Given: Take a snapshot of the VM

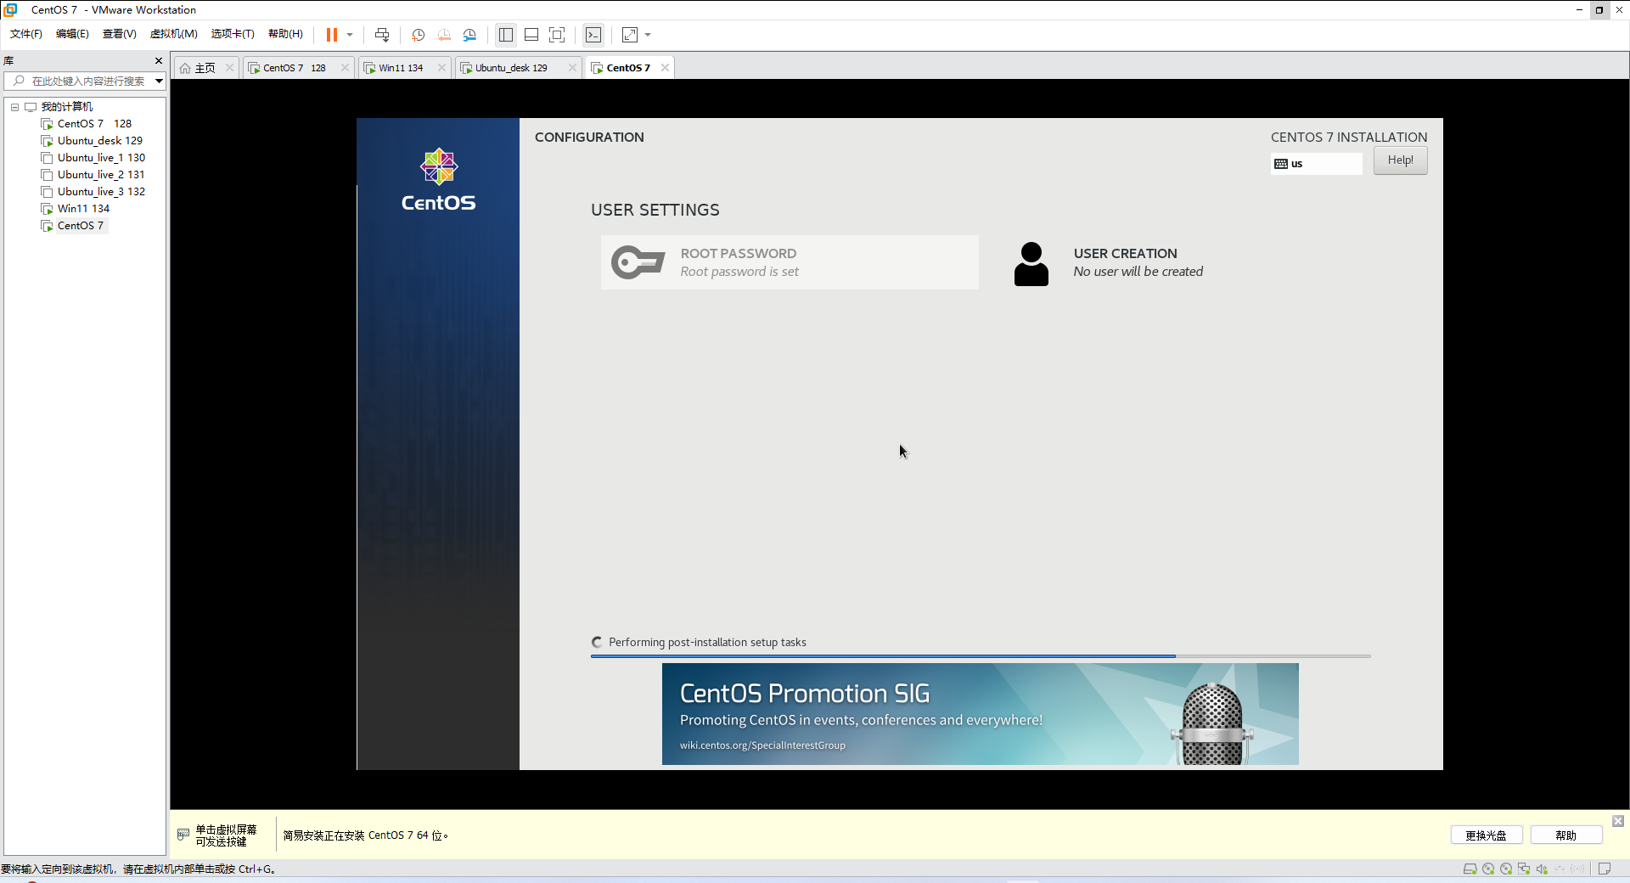Looking at the screenshot, I should tap(418, 35).
